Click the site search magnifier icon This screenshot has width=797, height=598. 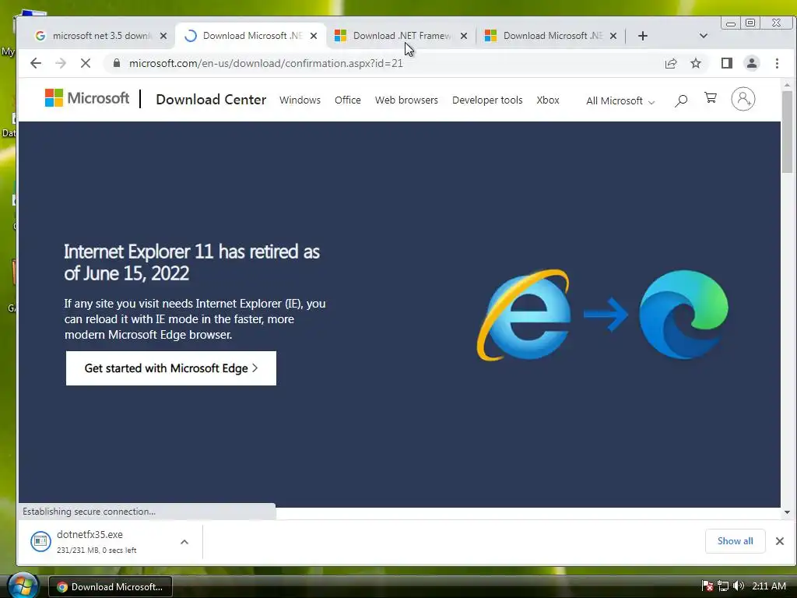click(681, 100)
